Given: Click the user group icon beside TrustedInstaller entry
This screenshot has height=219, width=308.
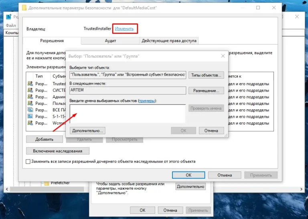Looking at the screenshot, I should (x=30, y=84).
